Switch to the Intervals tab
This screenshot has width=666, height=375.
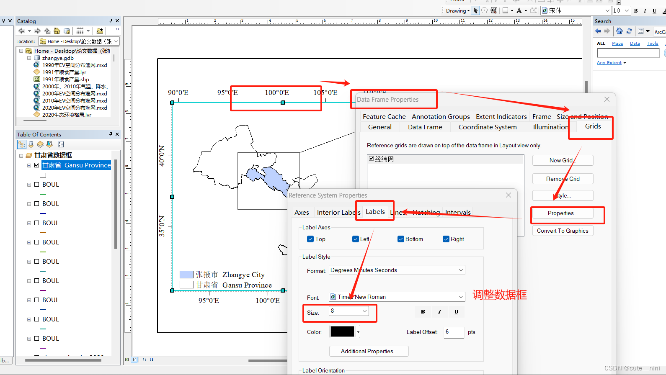click(x=458, y=212)
